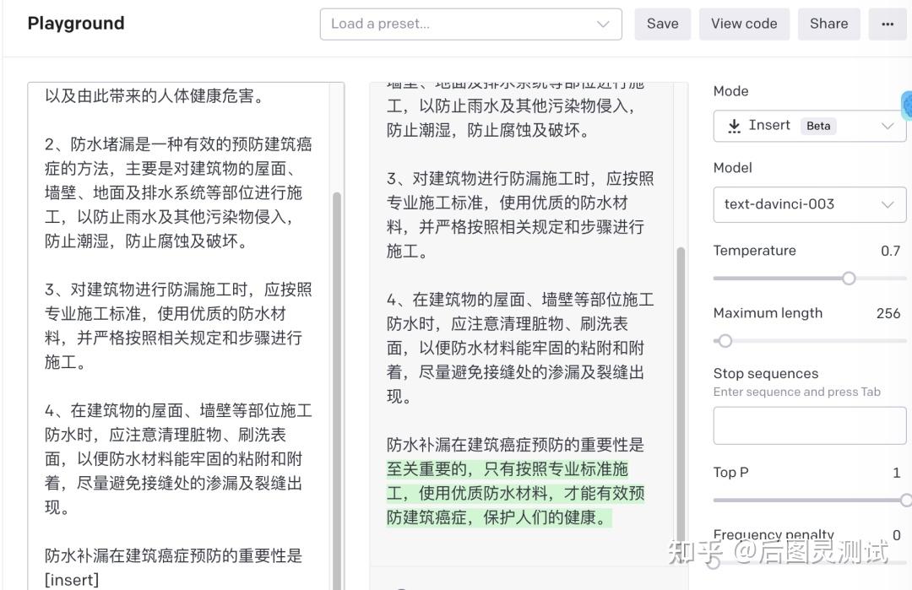Open the View code dialog
This screenshot has width=912, height=590.
pos(744,24)
